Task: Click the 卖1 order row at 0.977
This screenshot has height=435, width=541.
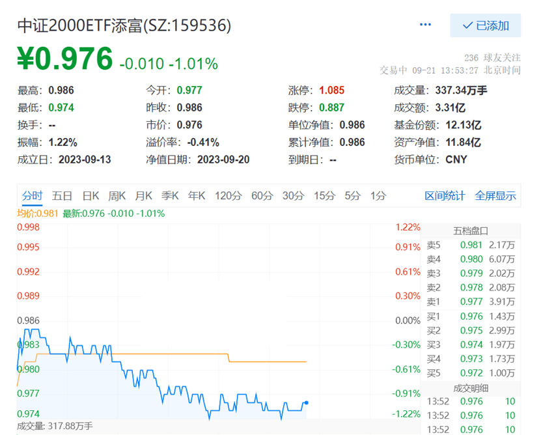Action: 471,302
